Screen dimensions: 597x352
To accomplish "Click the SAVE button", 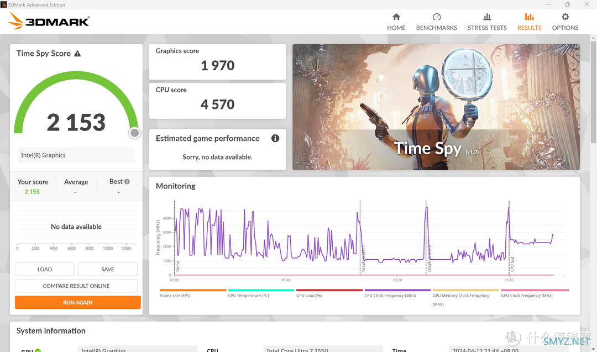I will point(108,269).
